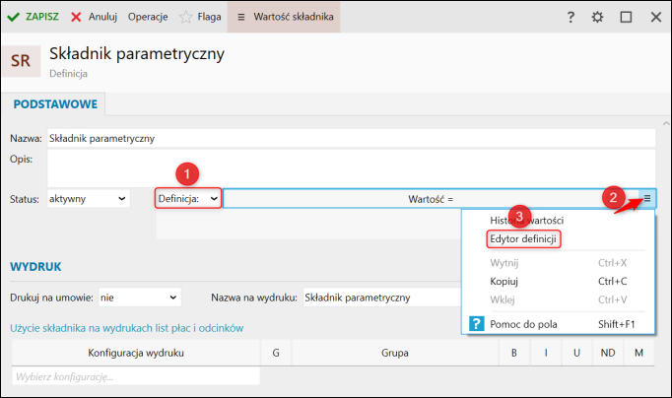Open help via question mark icon

tap(571, 17)
